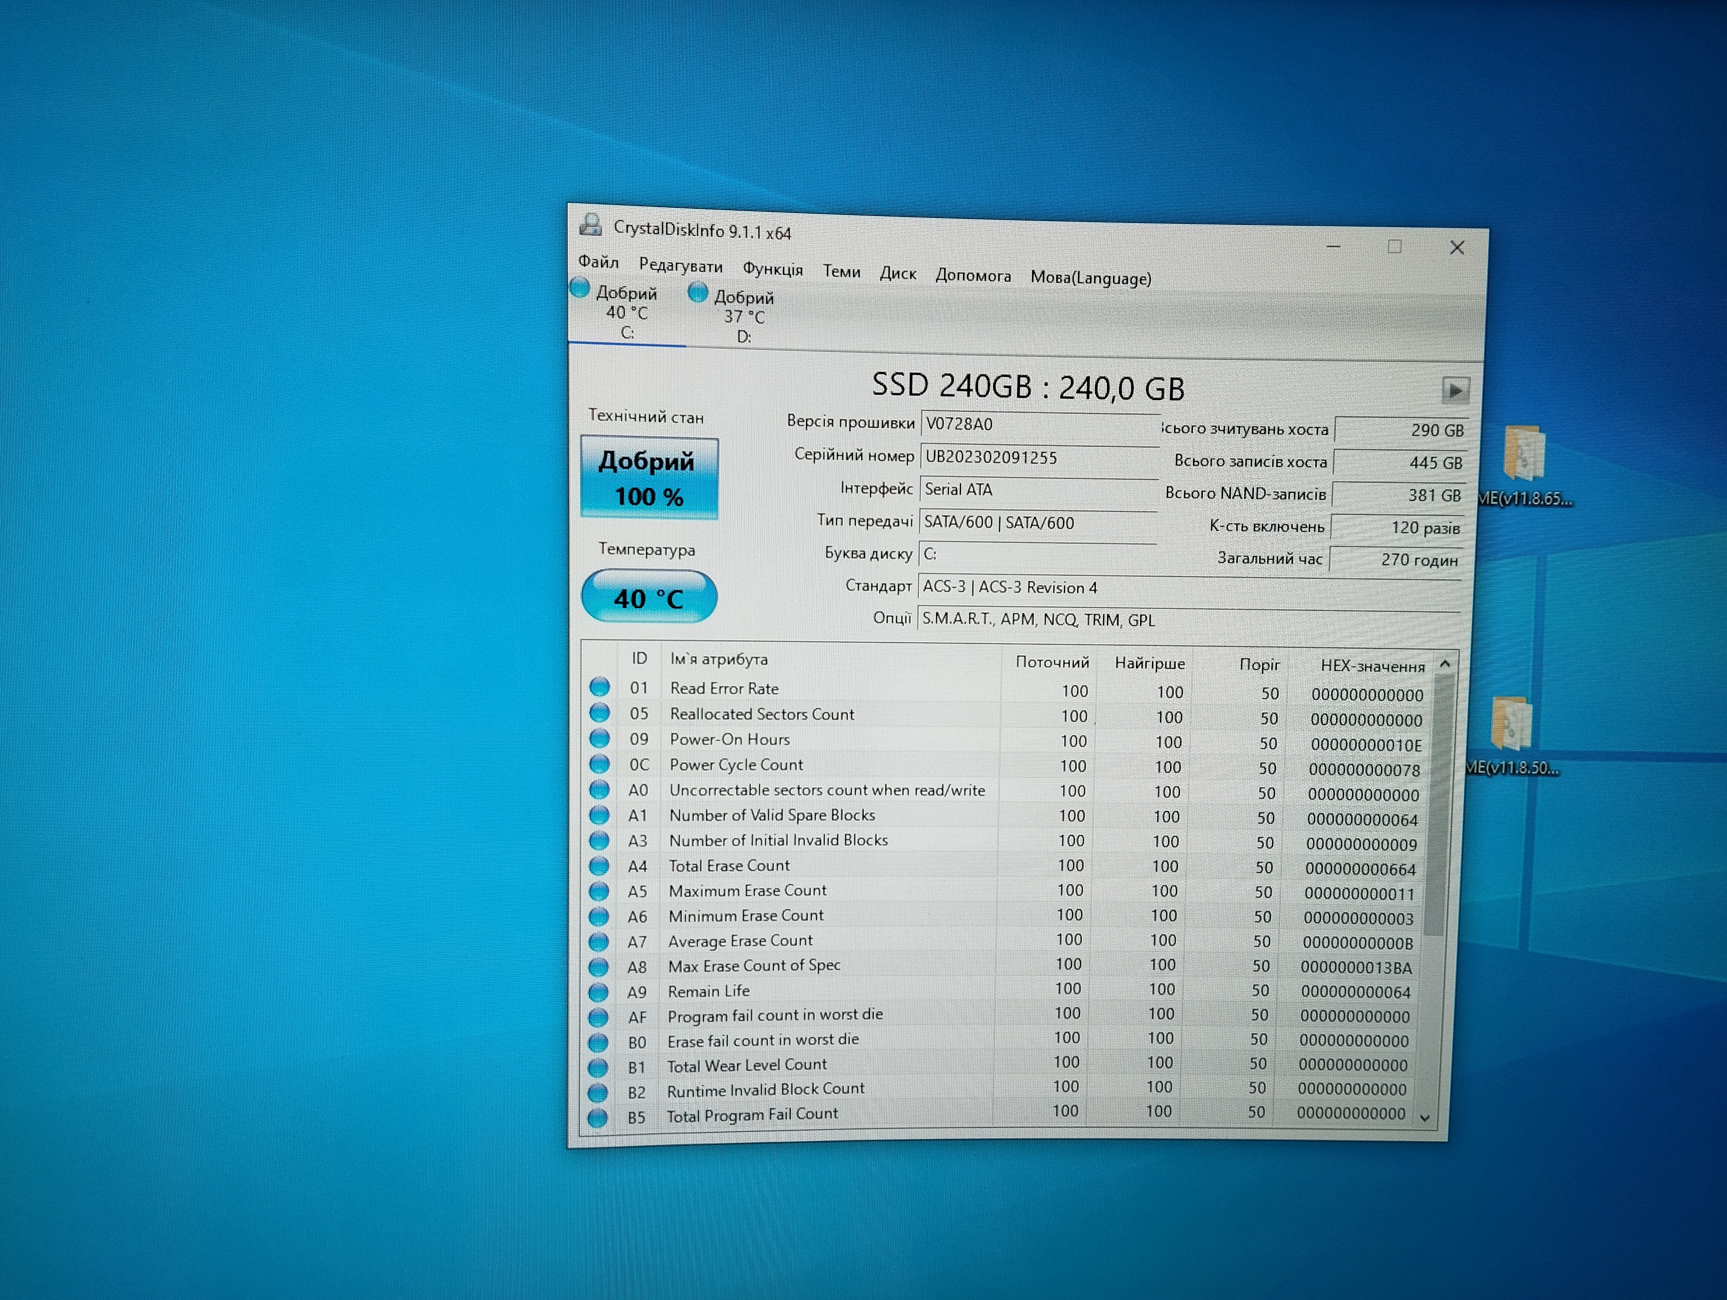Click scroll up arrow in attribute list

click(1444, 664)
